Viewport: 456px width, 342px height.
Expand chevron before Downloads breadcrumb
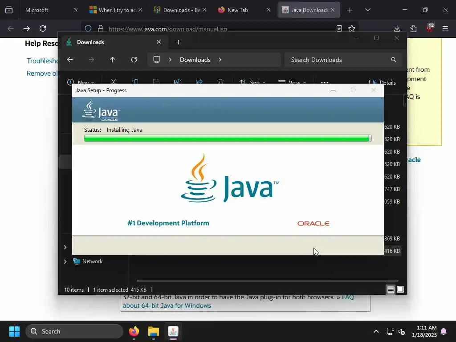[x=170, y=60]
